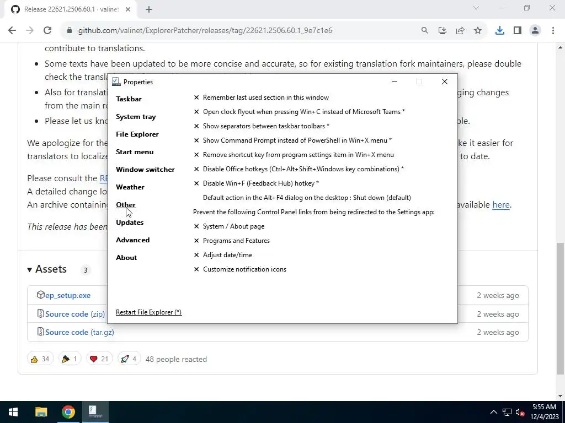Open clock showing 5:55 AM
The width and height of the screenshot is (565, 423).
(x=544, y=412)
